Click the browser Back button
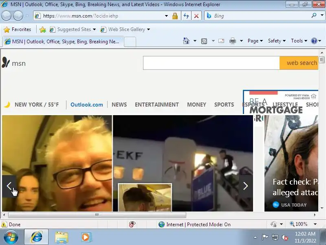Viewport: 326px width, 245px height. pyautogui.click(x=6, y=16)
